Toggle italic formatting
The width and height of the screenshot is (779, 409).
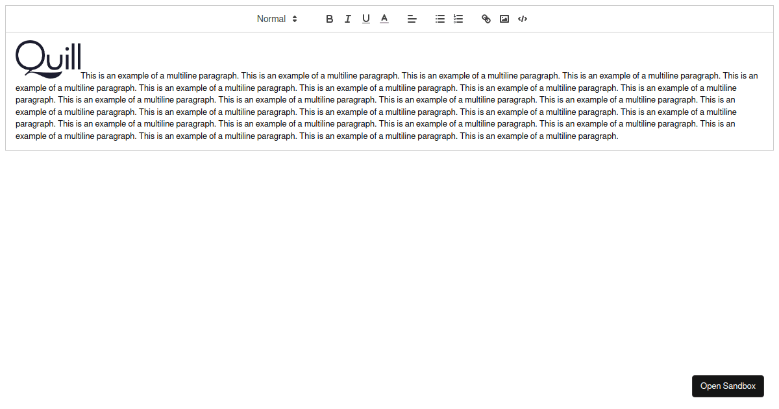click(347, 19)
